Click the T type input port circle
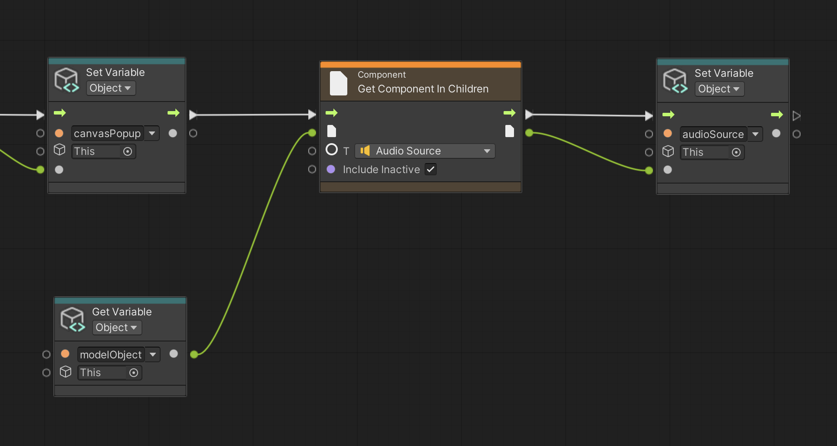 [x=332, y=150]
